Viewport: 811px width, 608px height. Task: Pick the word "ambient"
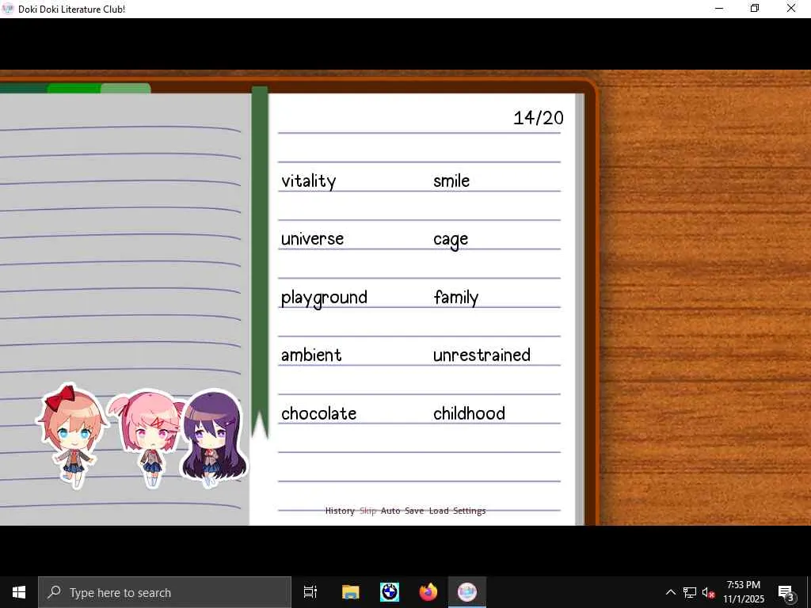point(311,355)
